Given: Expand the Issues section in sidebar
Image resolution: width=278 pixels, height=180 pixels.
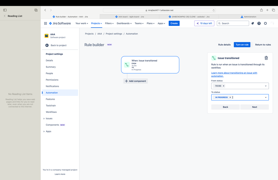Looking at the screenshot, I should pyautogui.click(x=44, y=119).
